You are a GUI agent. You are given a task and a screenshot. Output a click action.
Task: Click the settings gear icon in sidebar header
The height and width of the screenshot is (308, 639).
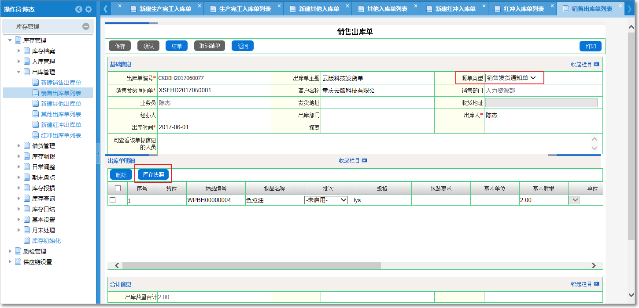pyautogui.click(x=89, y=9)
